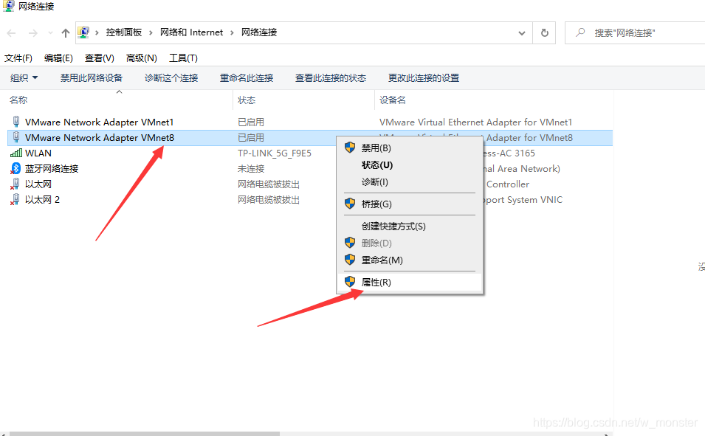The width and height of the screenshot is (705, 436).
Task: Choose 状态(U) in the context menu
Action: (410, 165)
